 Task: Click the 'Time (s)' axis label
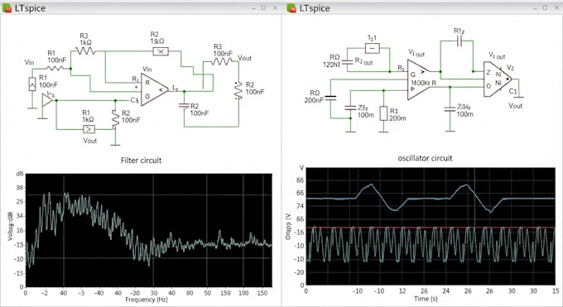tap(426, 299)
